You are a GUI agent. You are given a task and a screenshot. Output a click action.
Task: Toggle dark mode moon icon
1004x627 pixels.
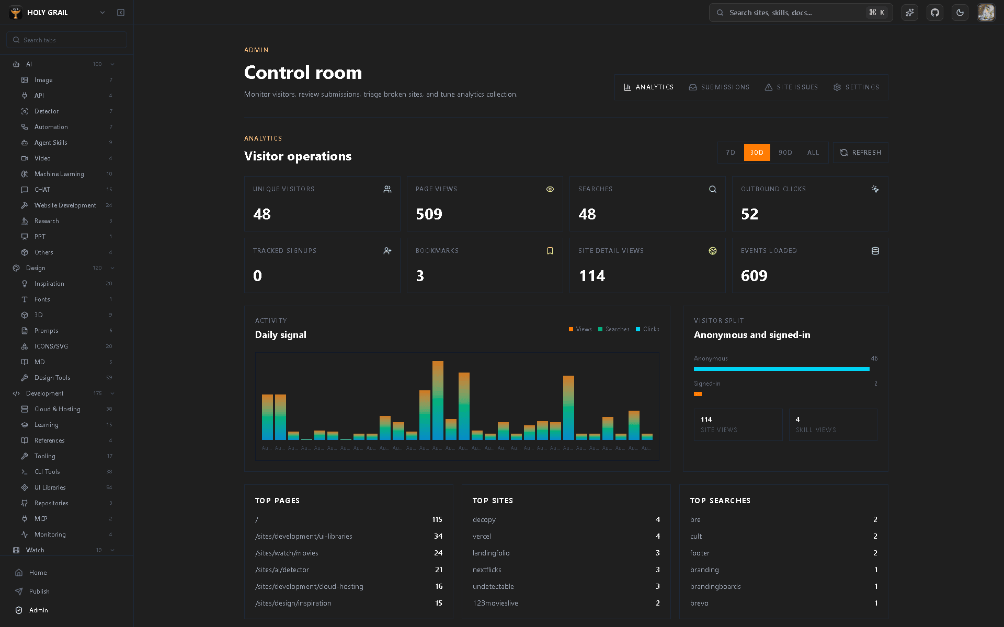coord(960,13)
